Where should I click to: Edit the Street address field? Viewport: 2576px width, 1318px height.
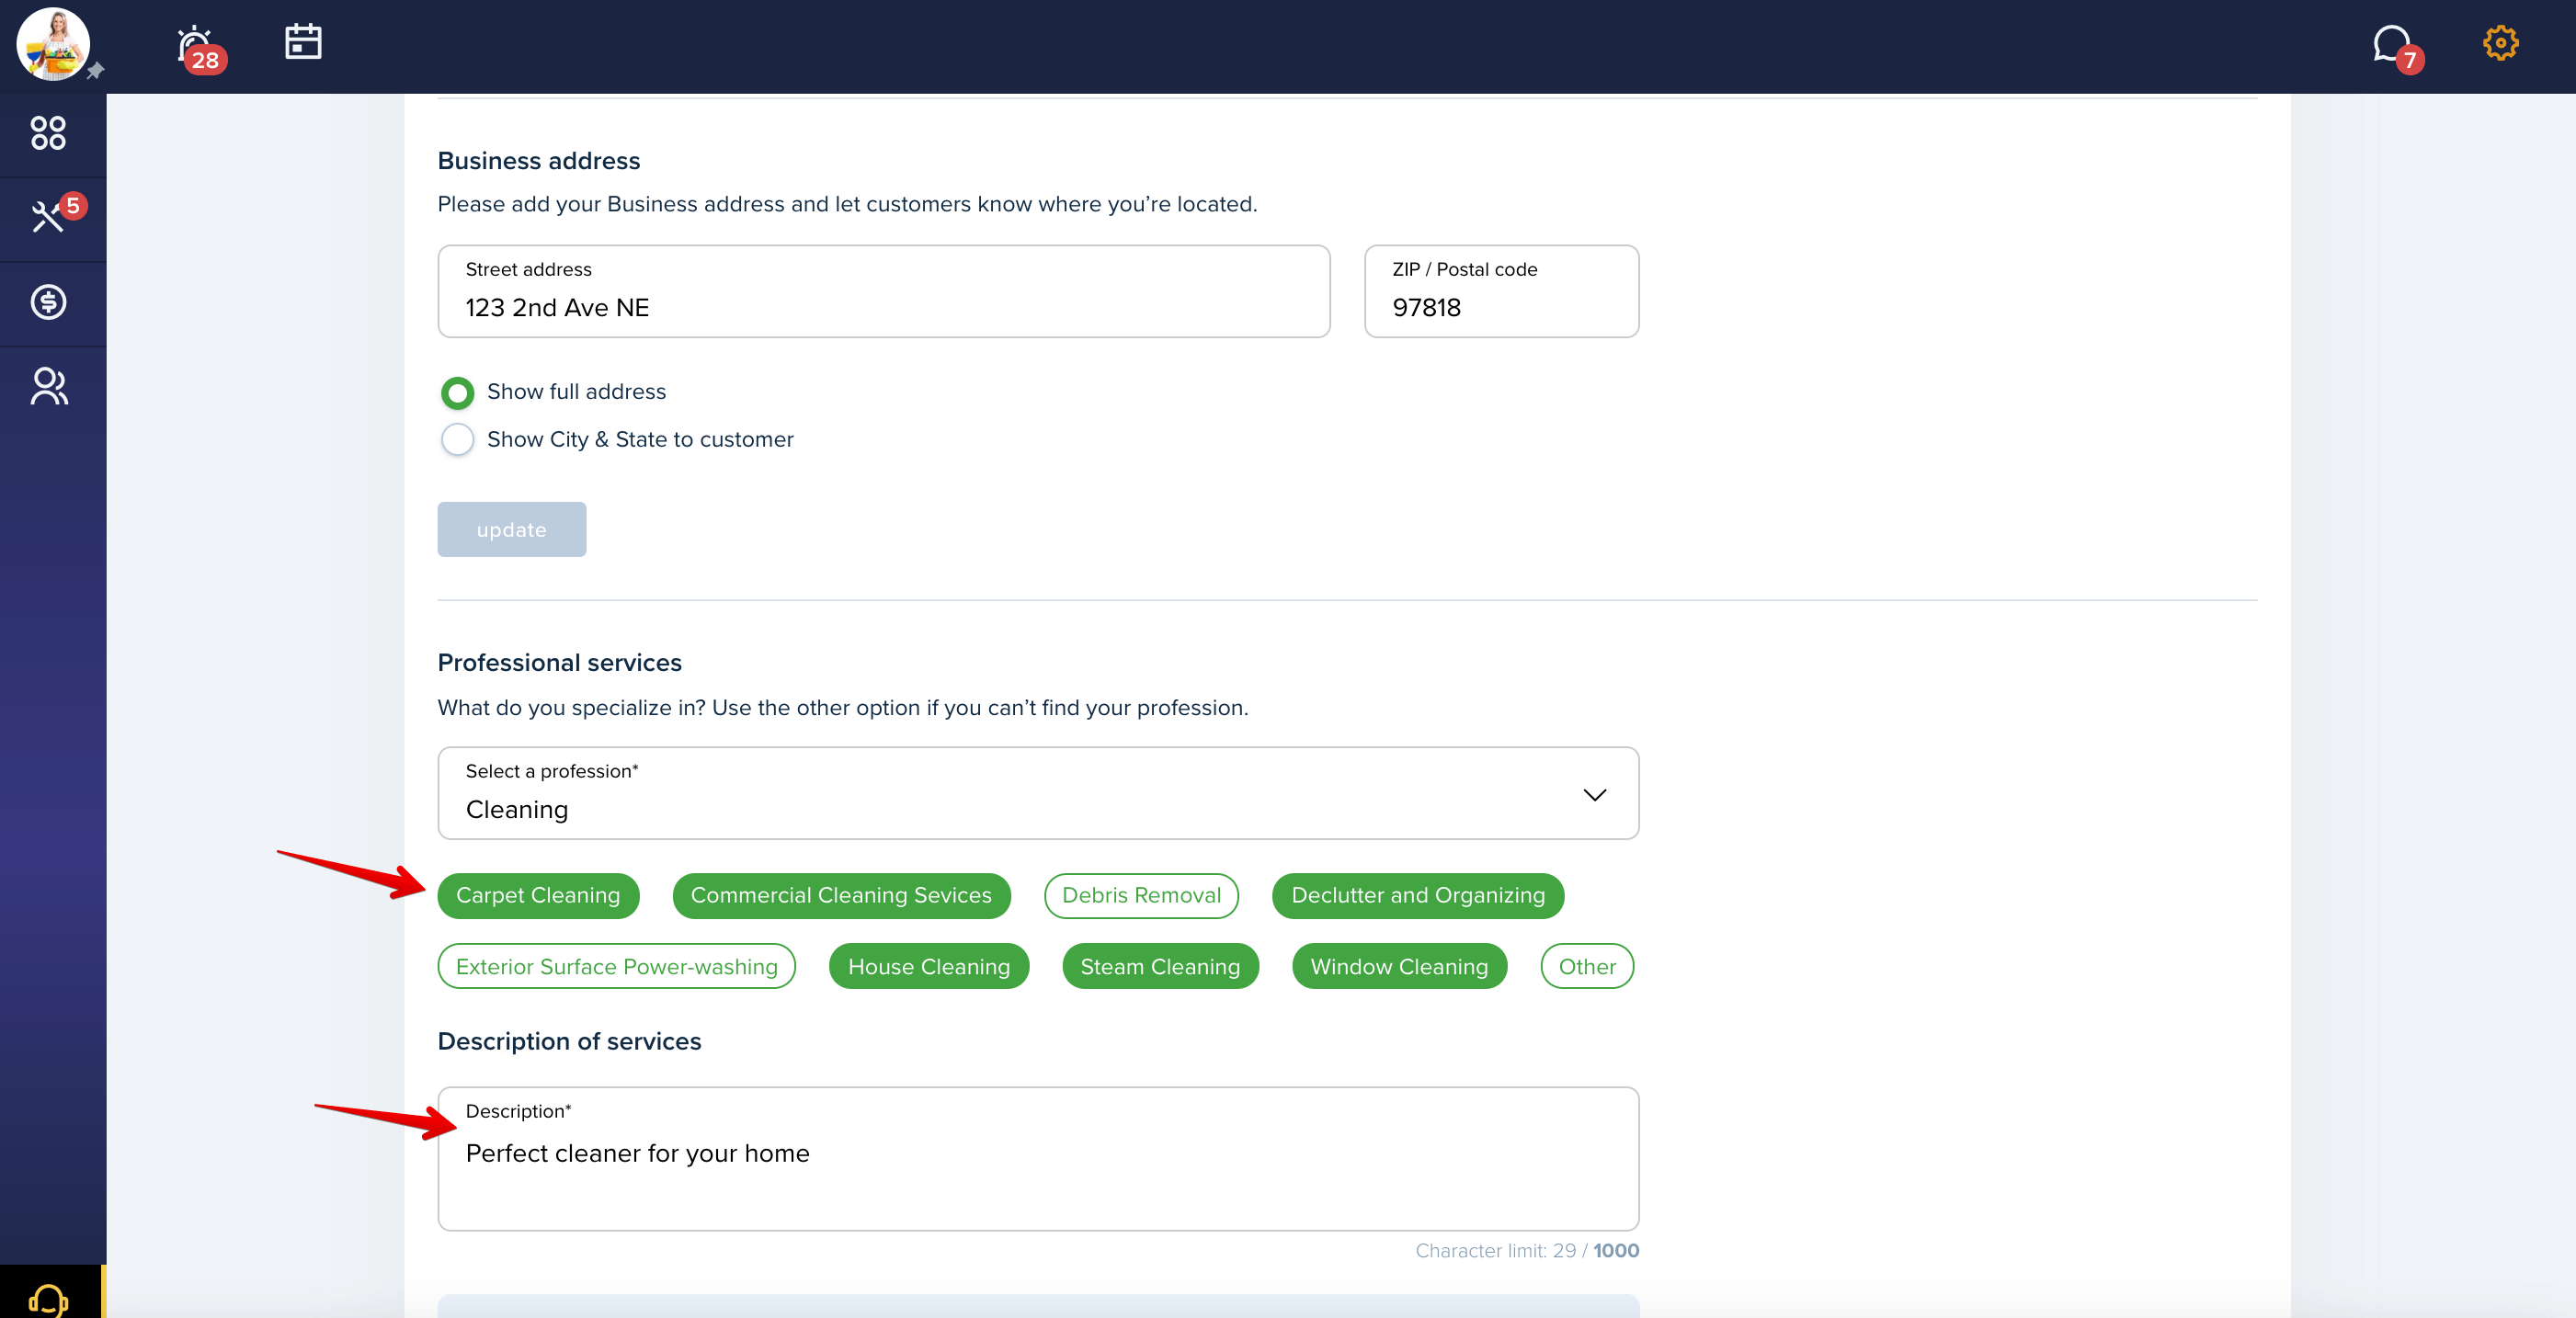coord(884,292)
